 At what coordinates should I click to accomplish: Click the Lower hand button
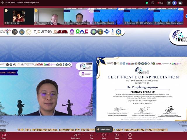coord(104,129)
